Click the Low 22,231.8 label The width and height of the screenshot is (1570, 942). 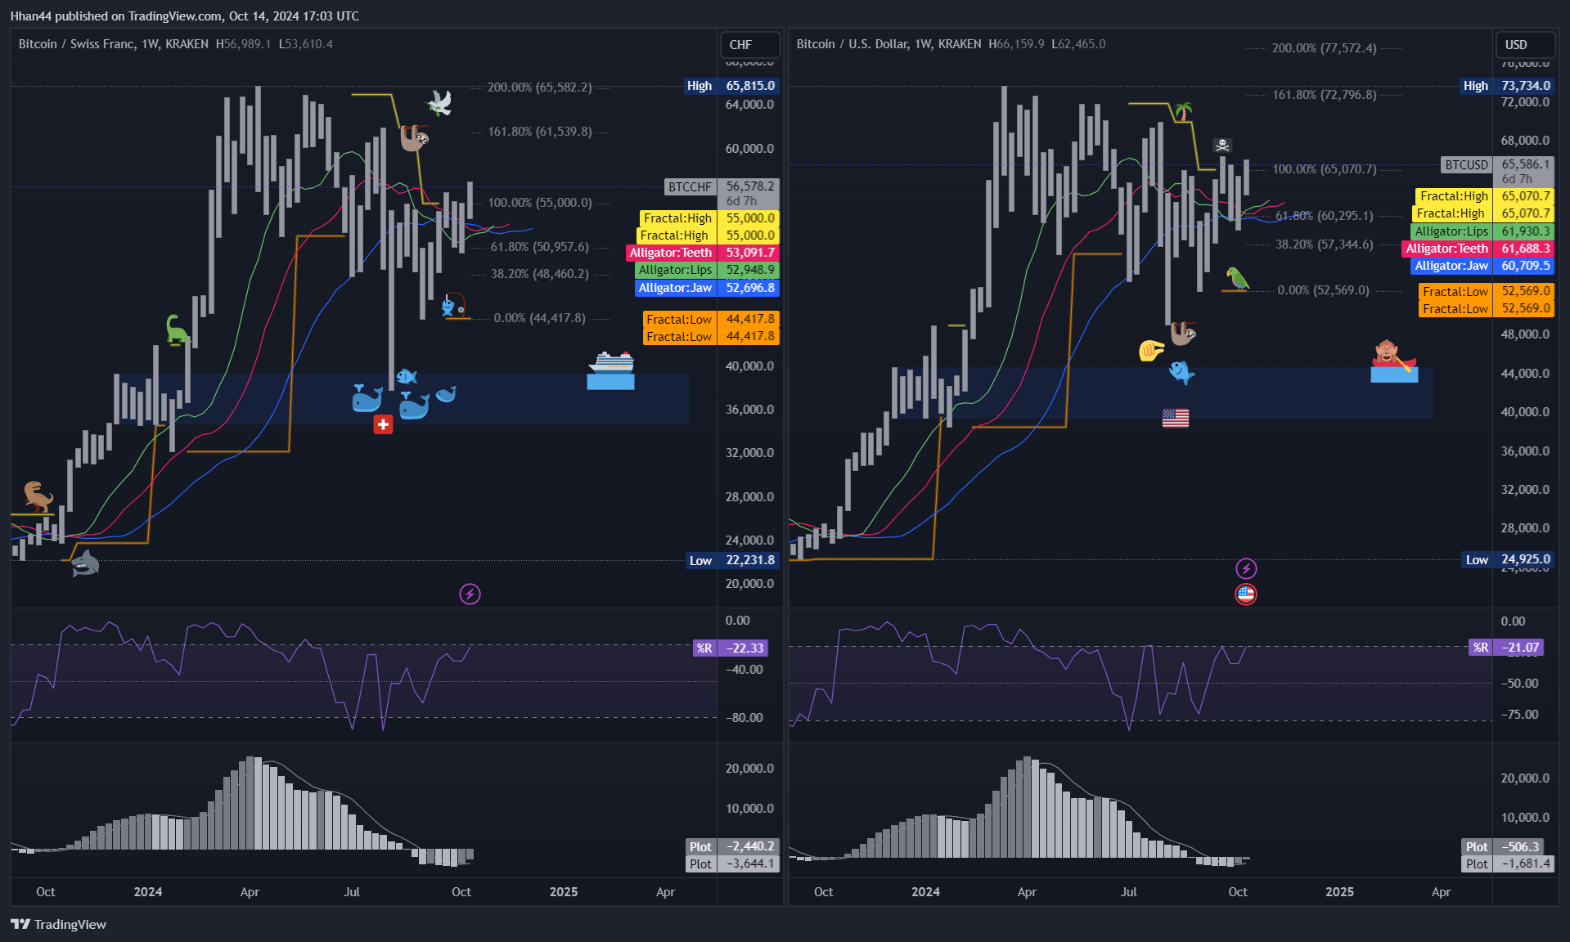732,560
